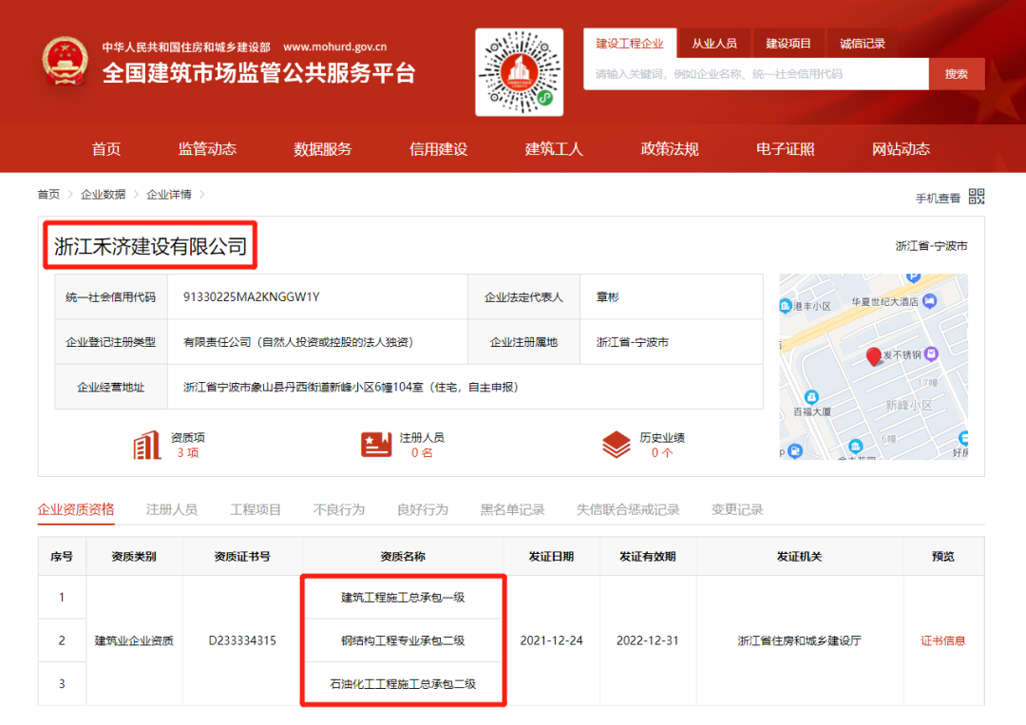Open the 数据服务 navigation menu

click(323, 148)
